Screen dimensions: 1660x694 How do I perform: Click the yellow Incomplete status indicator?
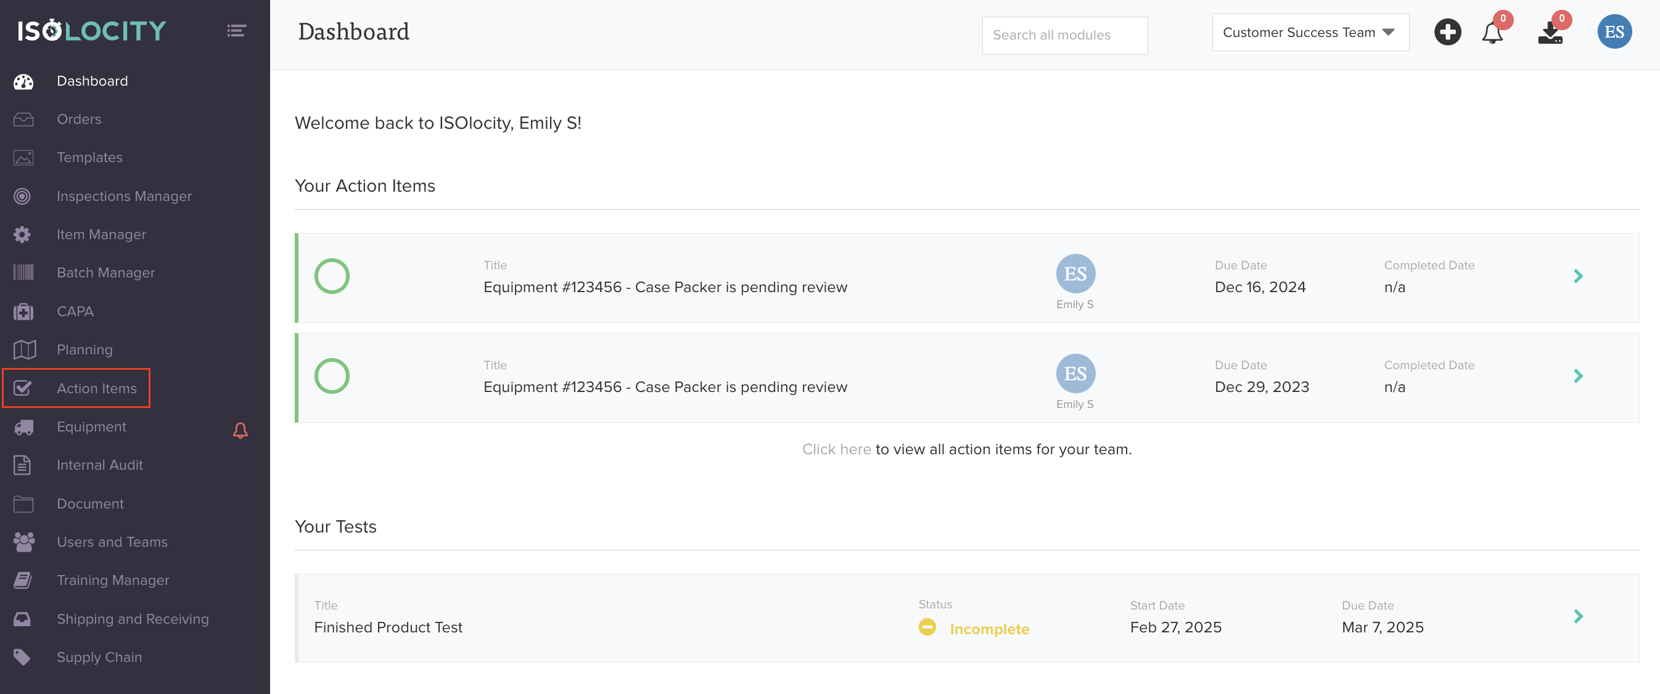tap(927, 627)
